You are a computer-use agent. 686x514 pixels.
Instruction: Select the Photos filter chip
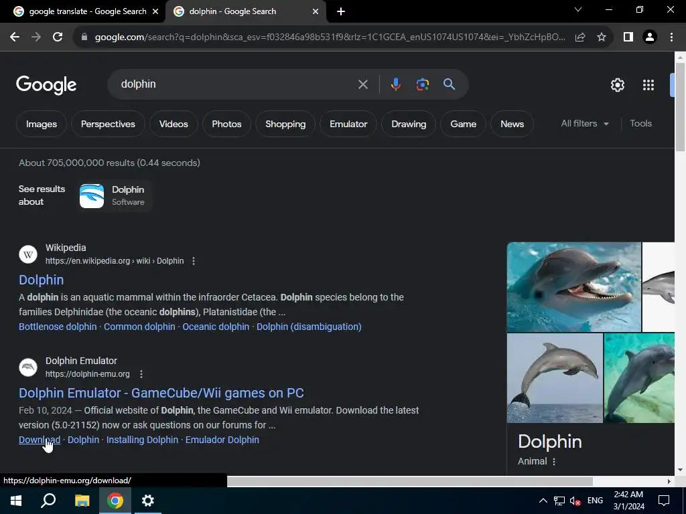[226, 124]
